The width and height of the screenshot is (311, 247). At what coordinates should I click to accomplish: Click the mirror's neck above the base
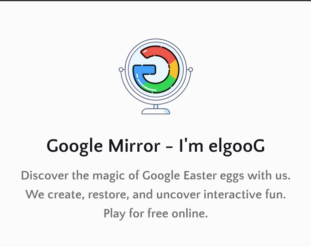(156, 107)
